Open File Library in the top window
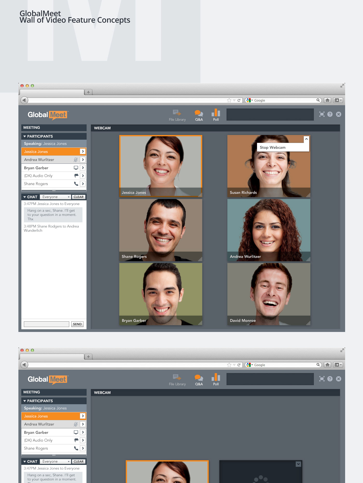Screen dimensions: 363x483 tap(177, 115)
